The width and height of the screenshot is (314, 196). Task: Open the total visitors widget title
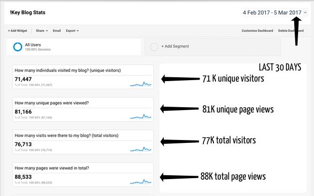(x=67, y=136)
